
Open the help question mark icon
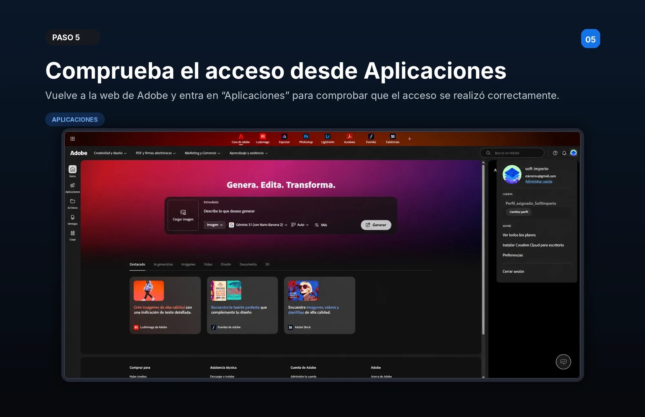tap(555, 153)
